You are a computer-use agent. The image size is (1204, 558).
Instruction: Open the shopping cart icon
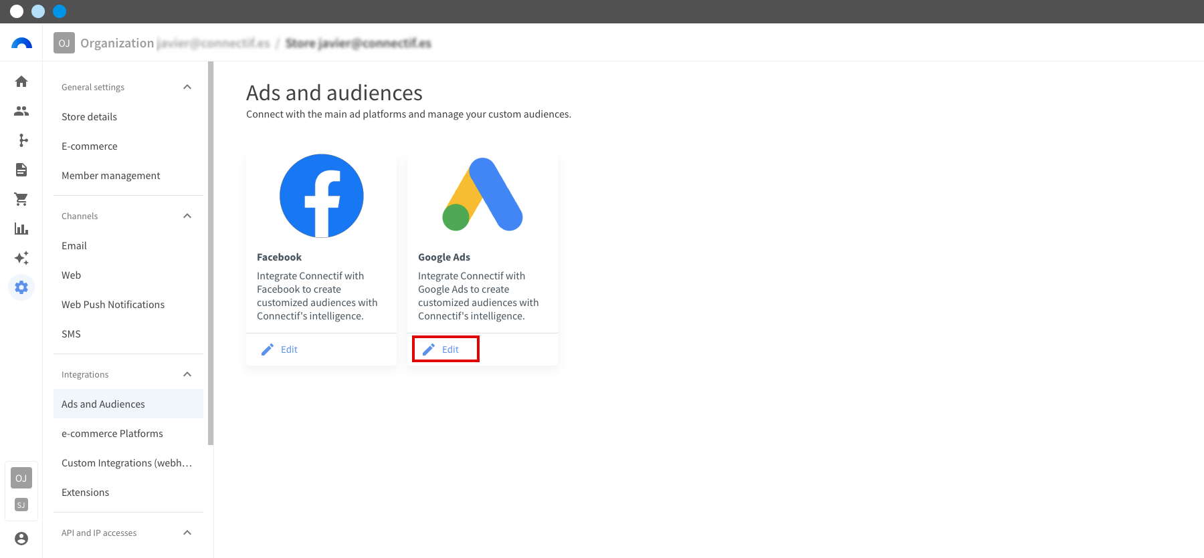[21, 199]
